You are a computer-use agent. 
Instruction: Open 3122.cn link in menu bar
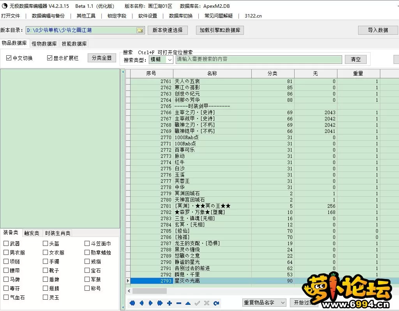click(253, 16)
